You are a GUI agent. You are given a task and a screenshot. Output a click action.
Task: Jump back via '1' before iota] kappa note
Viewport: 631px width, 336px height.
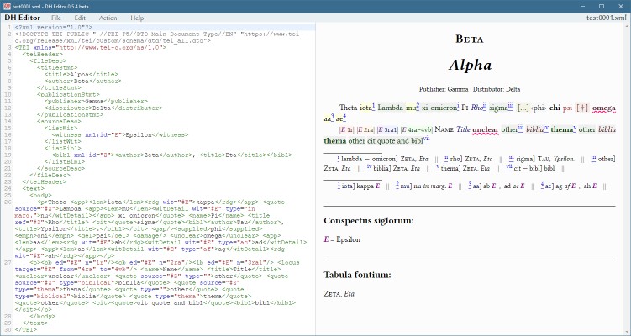pyautogui.click(x=339, y=184)
